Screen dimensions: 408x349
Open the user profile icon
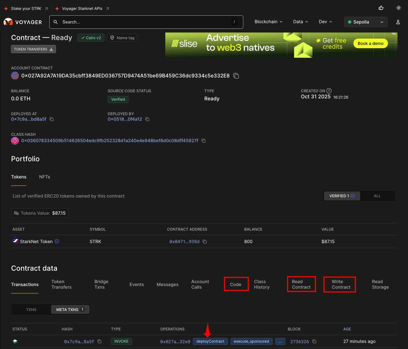click(x=398, y=22)
